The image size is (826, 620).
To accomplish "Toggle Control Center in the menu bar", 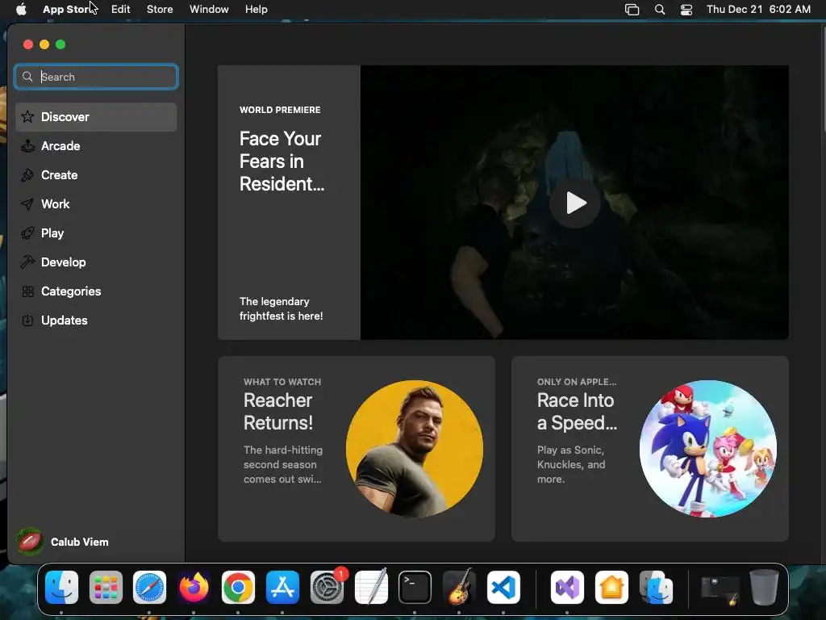I will tap(686, 10).
